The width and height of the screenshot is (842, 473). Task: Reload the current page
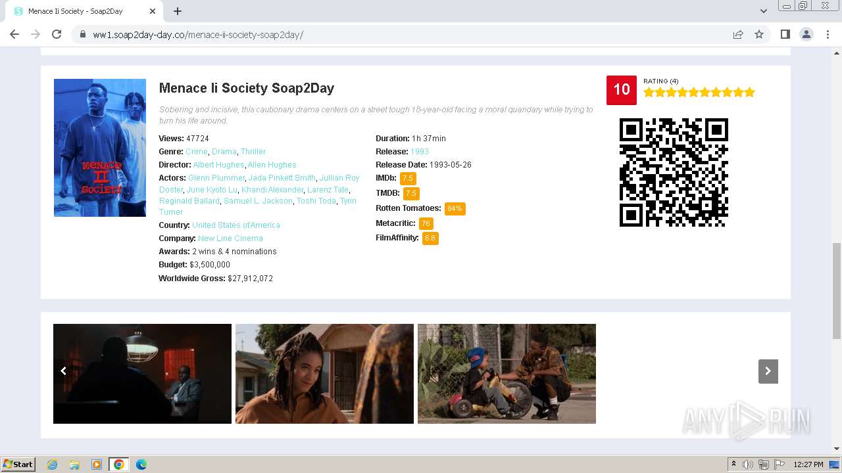[x=57, y=34]
